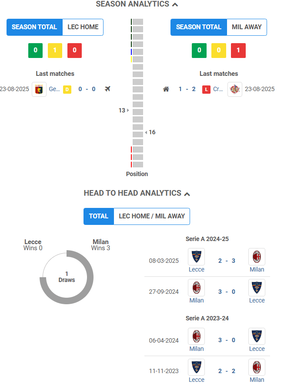The width and height of the screenshot is (284, 384).
Task: Click Milan crest in 08-03-2025 match
Action: [x=257, y=257]
